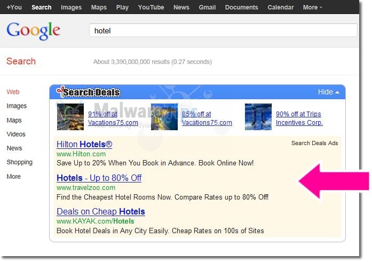Select News in the left sidebar
Image resolution: width=372 pixels, height=262 pixels.
pyautogui.click(x=14, y=148)
